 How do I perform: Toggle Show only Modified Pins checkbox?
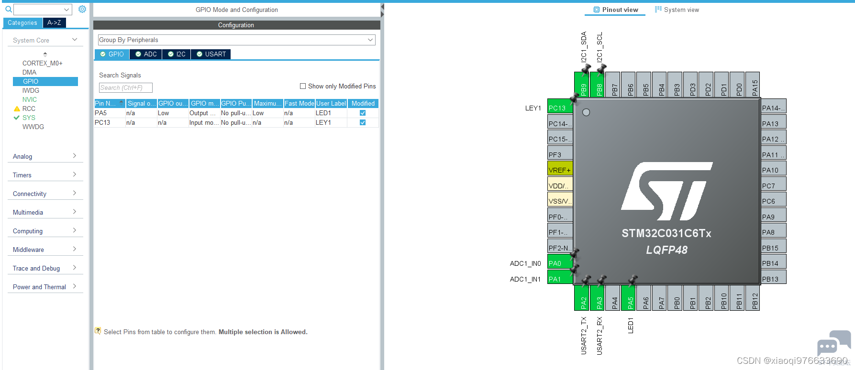[x=303, y=86]
